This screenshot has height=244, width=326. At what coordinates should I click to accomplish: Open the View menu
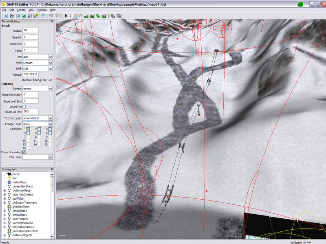point(31,10)
